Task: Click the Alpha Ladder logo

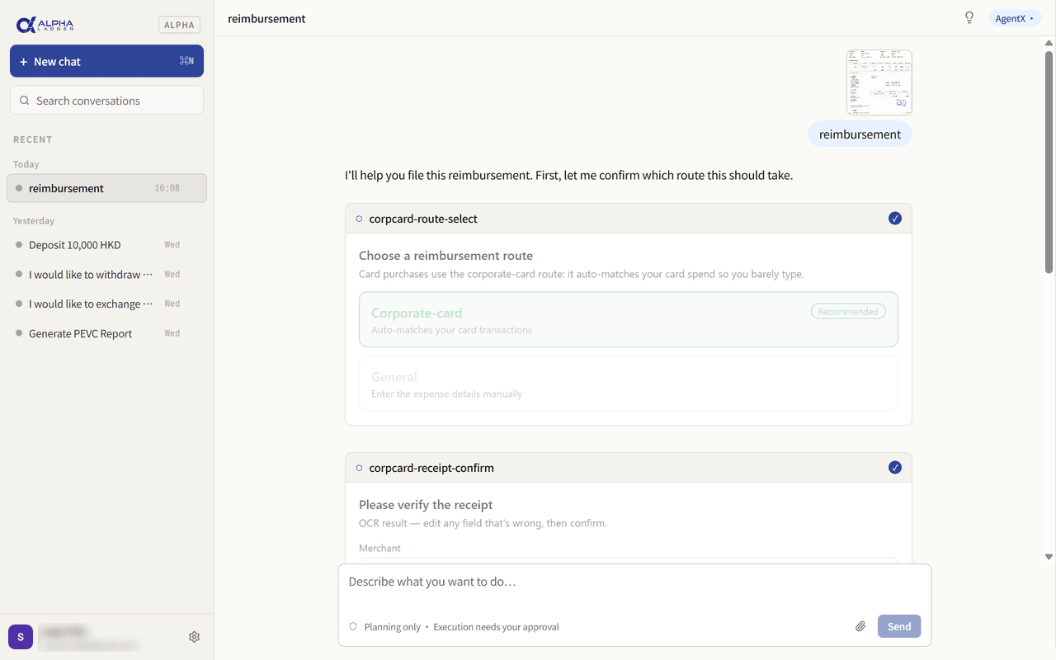Action: click(x=45, y=25)
